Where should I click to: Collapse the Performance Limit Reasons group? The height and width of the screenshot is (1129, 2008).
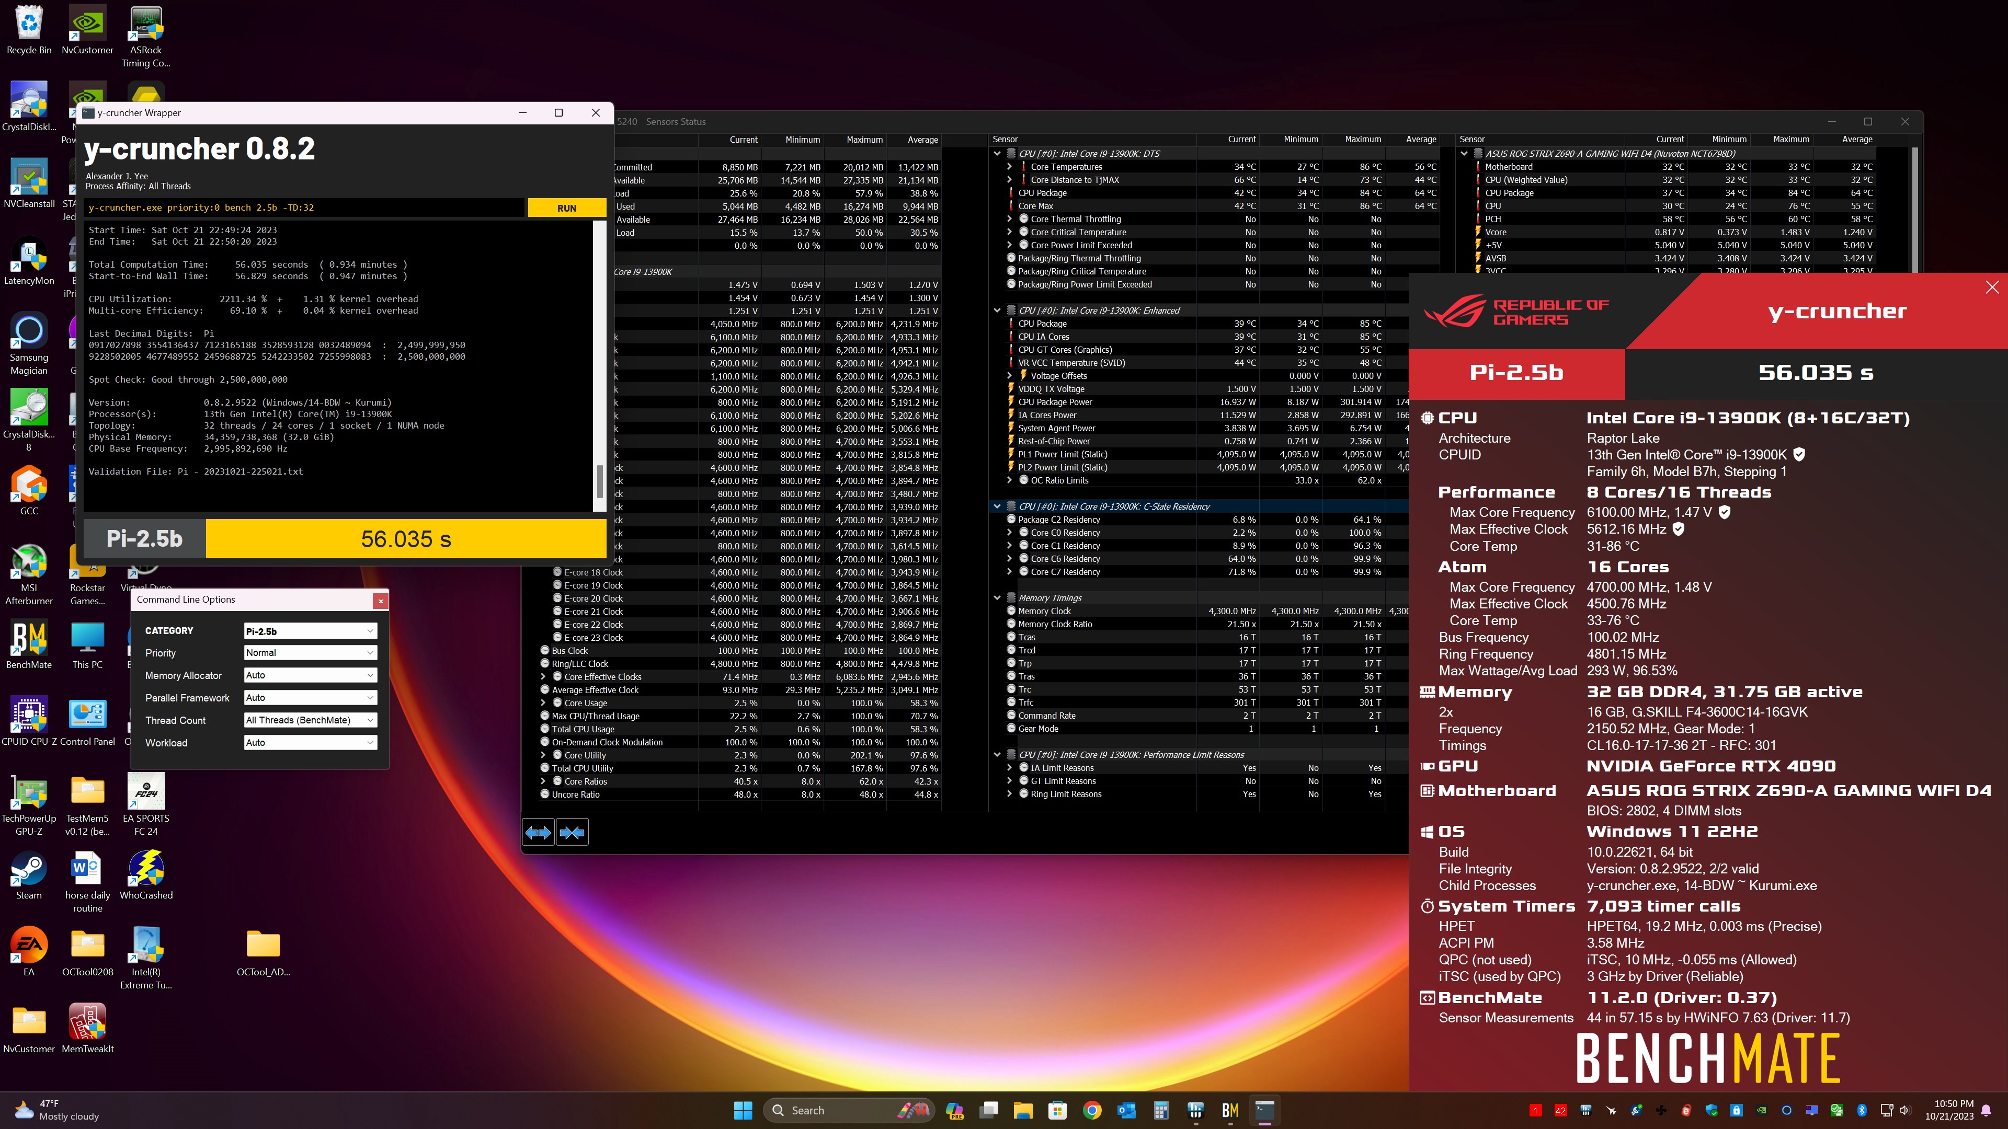(x=997, y=755)
